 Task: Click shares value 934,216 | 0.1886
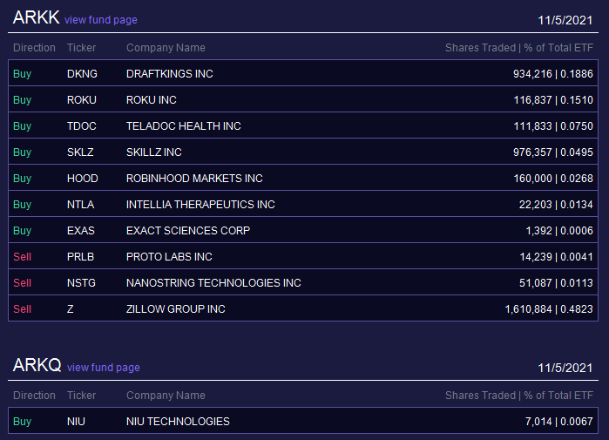pyautogui.click(x=553, y=74)
